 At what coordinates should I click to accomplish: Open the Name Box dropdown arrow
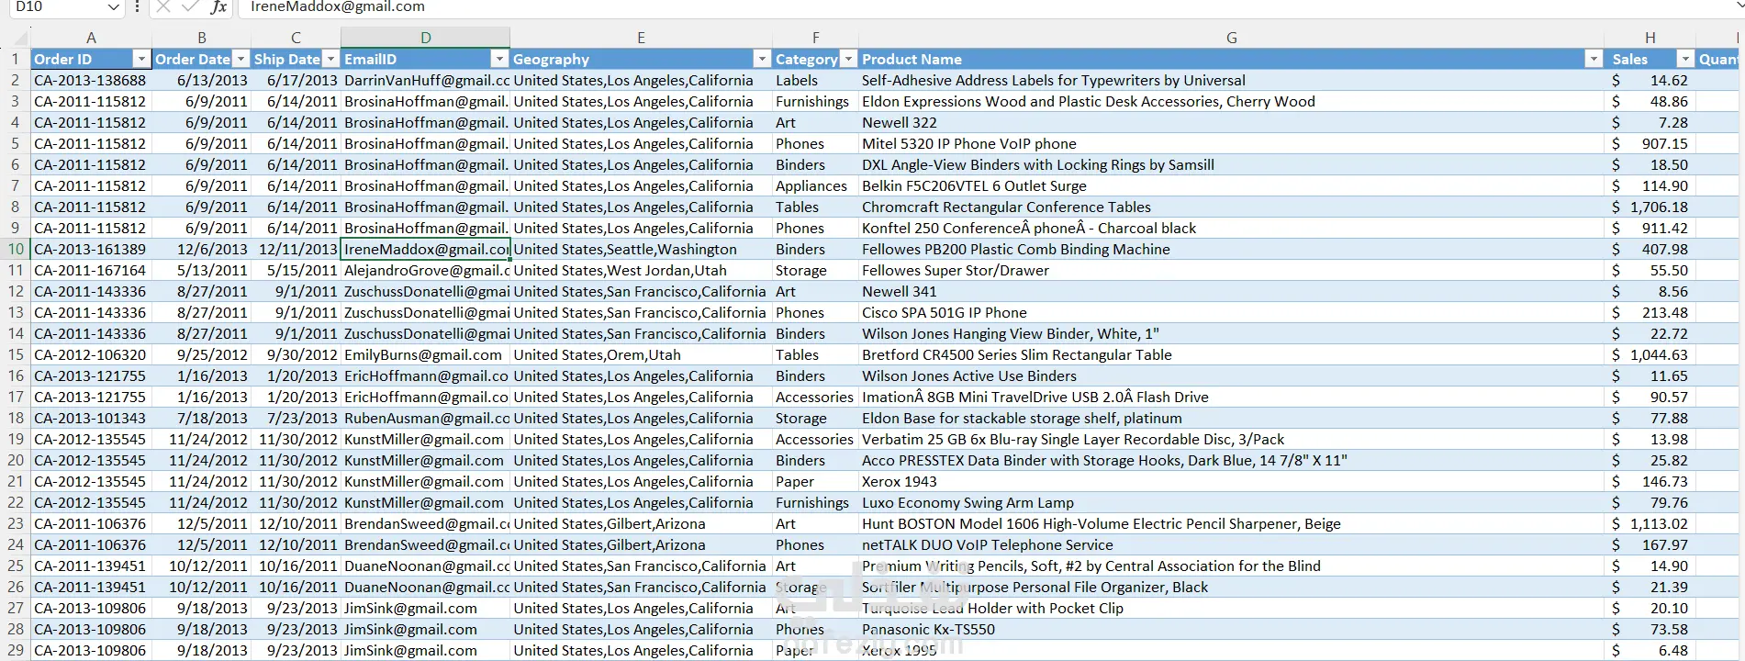[113, 7]
